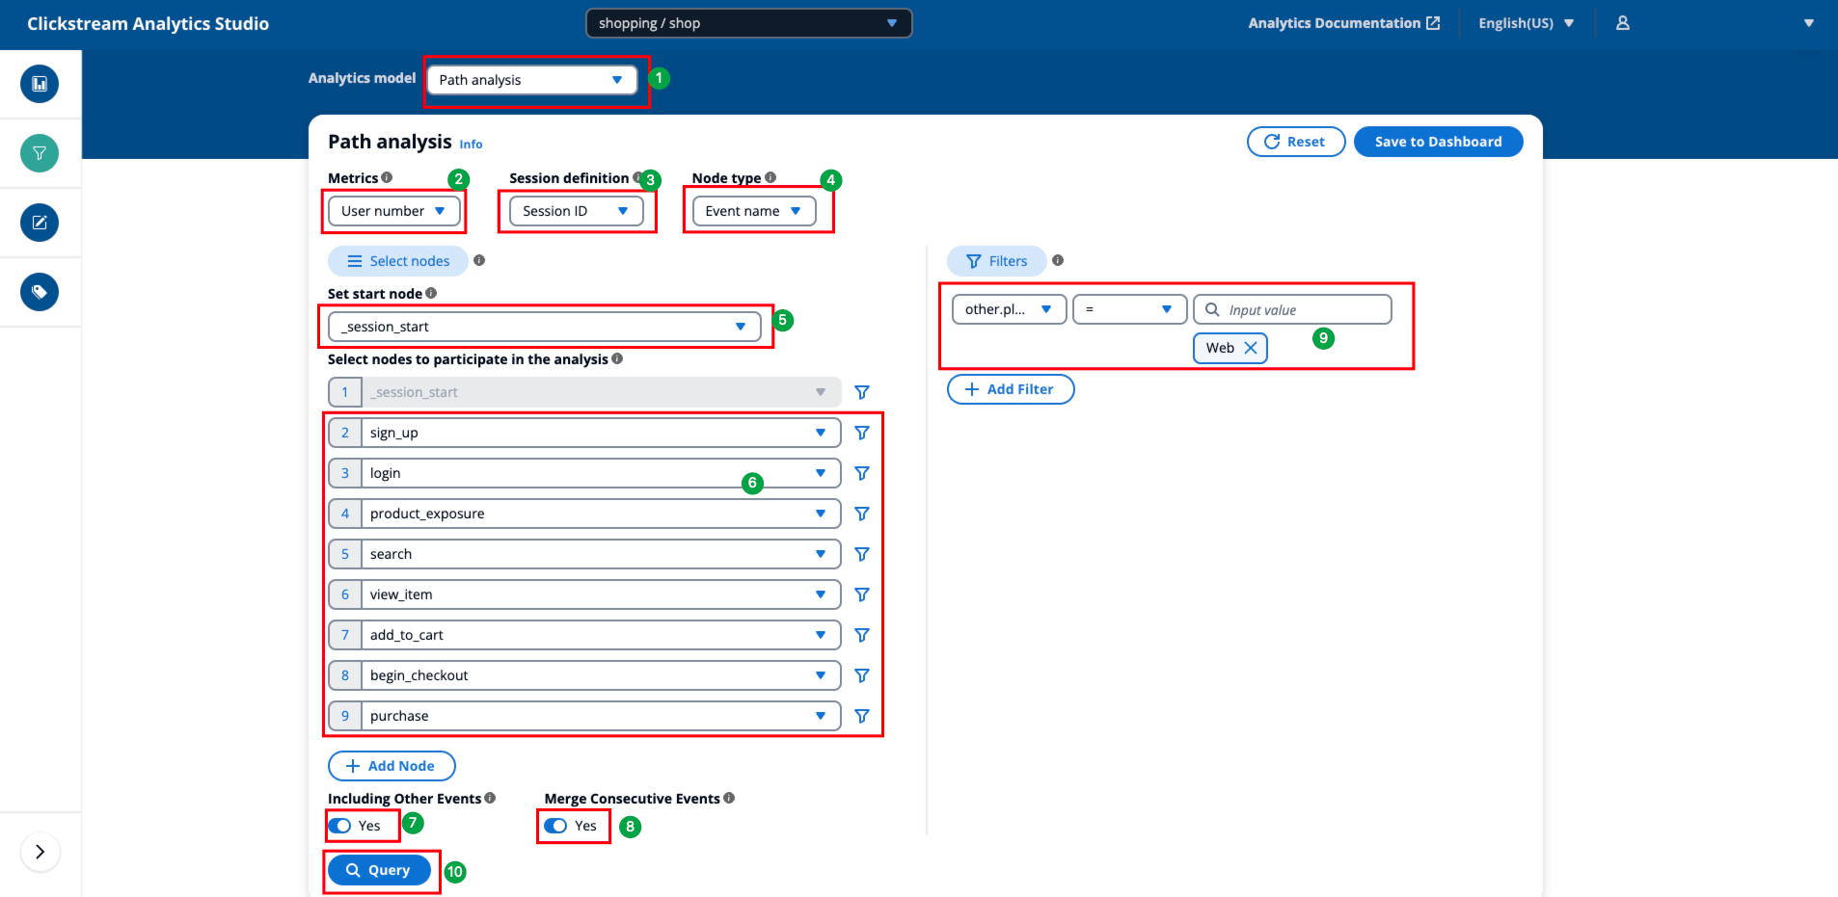Click filter icon for _session_start node
This screenshot has height=897, width=1838.
click(862, 392)
